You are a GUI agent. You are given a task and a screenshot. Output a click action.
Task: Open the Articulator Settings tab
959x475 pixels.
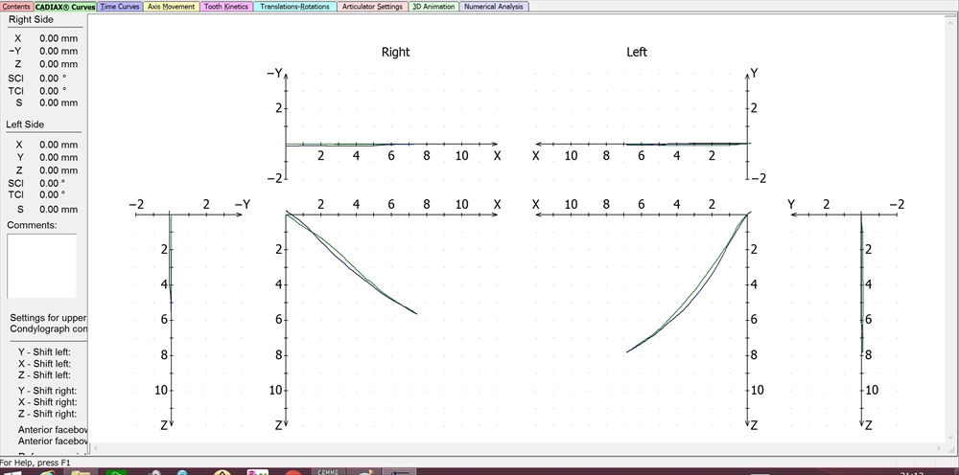coord(372,6)
